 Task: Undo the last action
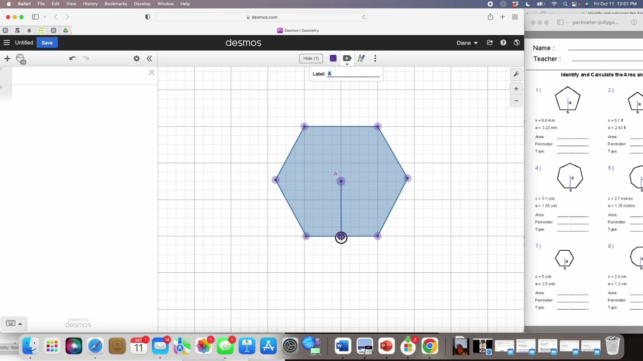[x=72, y=59]
